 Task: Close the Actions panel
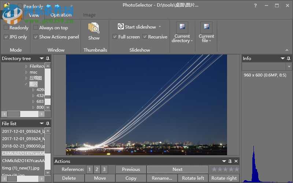[x=236, y=161]
